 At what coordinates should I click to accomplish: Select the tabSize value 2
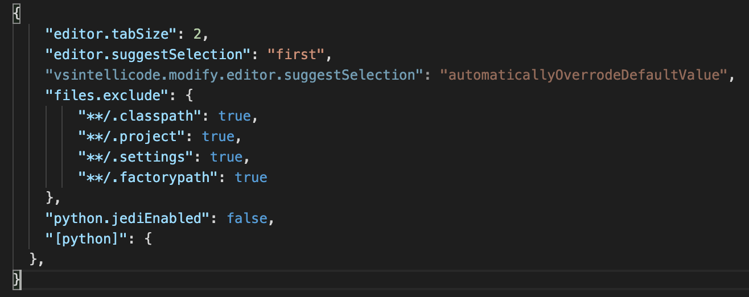coord(197,34)
